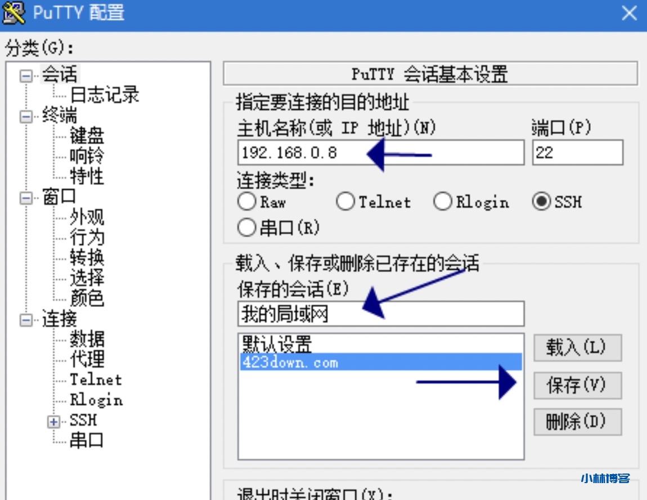The image size is (647, 500).
Task: Open the 代理 proxy settings
Action: [87, 359]
